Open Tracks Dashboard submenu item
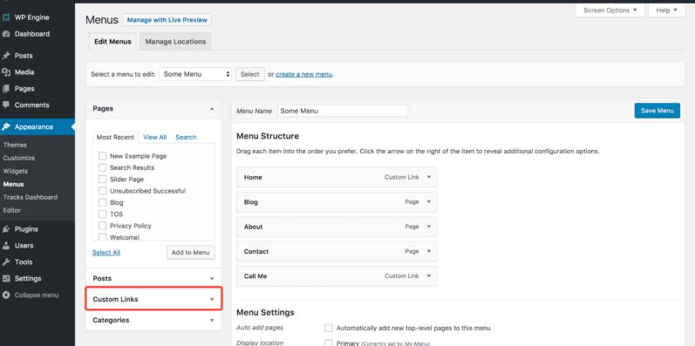Screen dimensions: 695x346 pyautogui.click(x=31, y=197)
